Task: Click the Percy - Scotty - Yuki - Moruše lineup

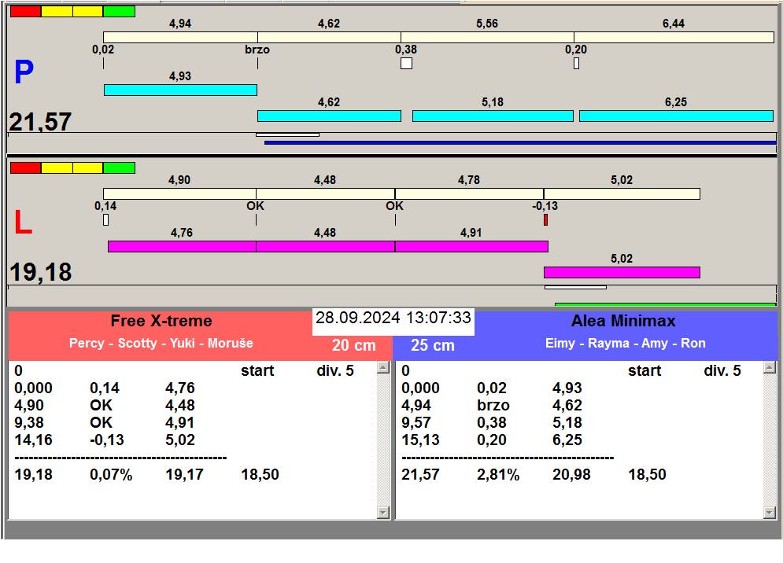Action: [161, 343]
